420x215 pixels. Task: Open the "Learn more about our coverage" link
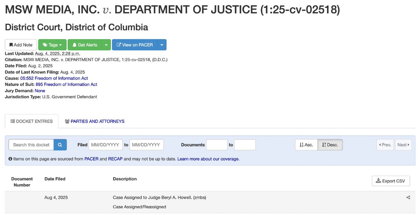pyautogui.click(x=208, y=159)
